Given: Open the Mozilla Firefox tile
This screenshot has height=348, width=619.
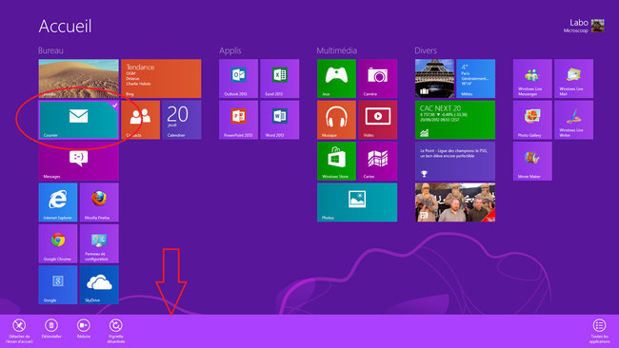Looking at the screenshot, I should (99, 203).
